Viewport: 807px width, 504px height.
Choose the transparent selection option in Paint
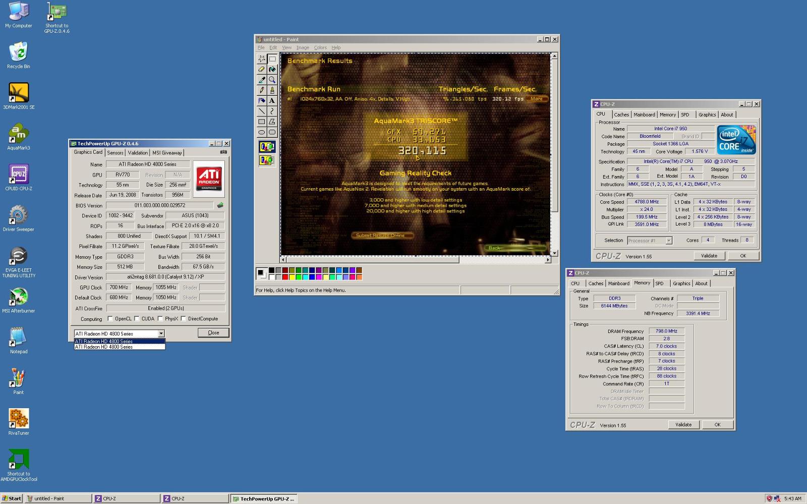point(267,160)
